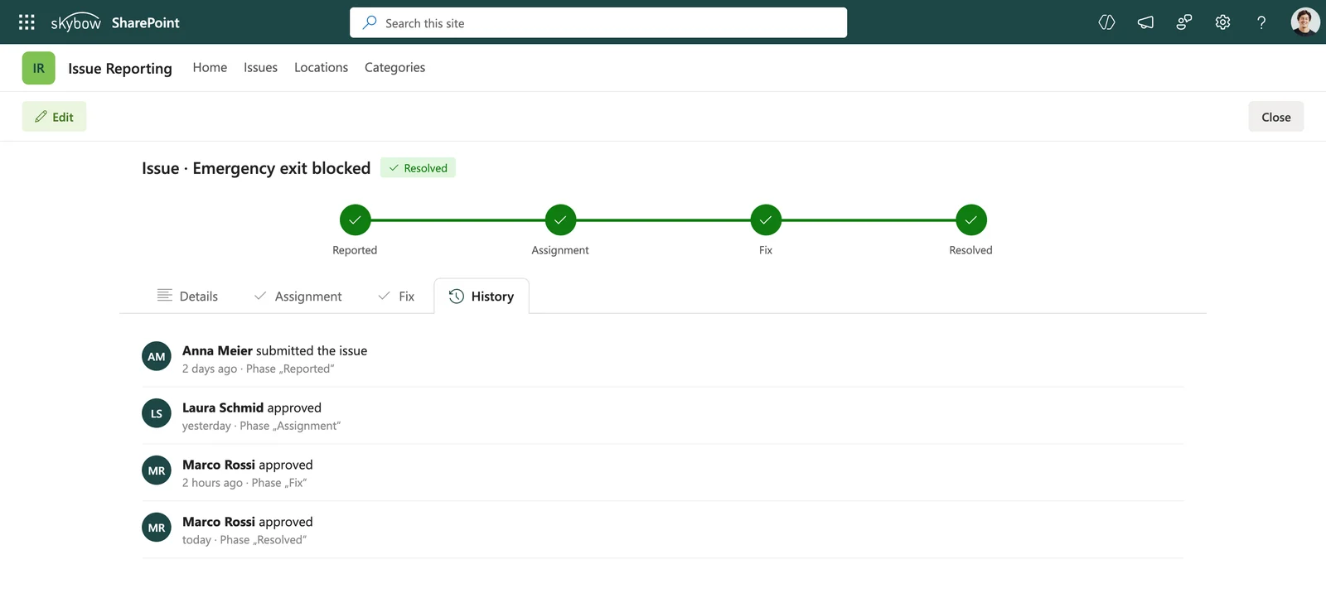The width and height of the screenshot is (1326, 598).
Task: Select the History tab
Action: click(x=482, y=297)
